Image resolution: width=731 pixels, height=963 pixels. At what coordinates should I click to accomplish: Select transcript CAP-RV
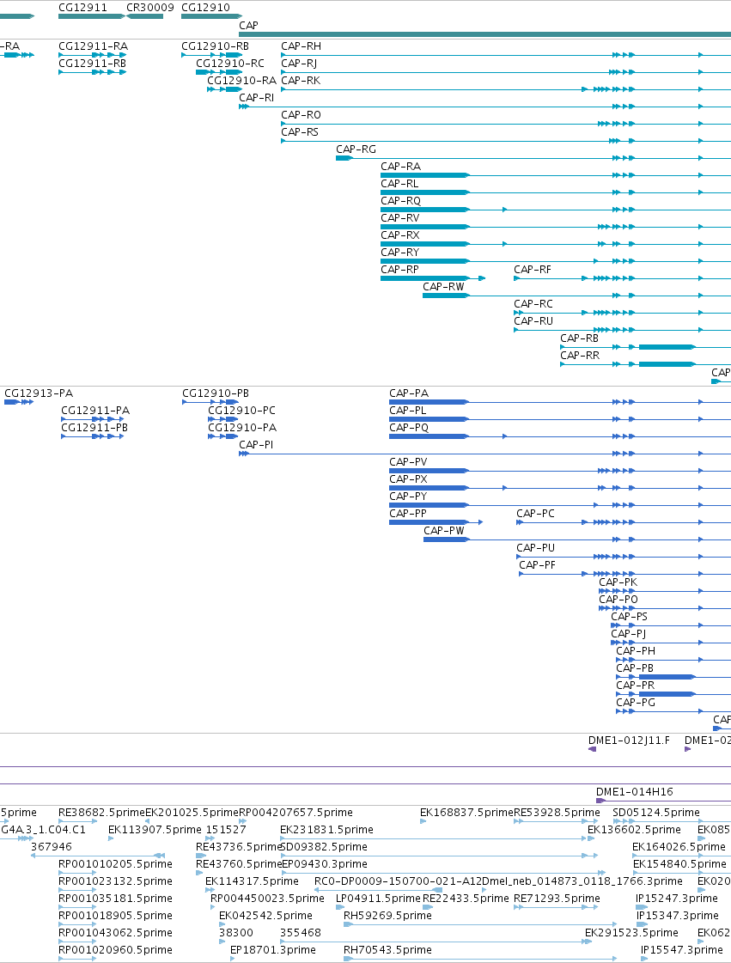click(556, 228)
